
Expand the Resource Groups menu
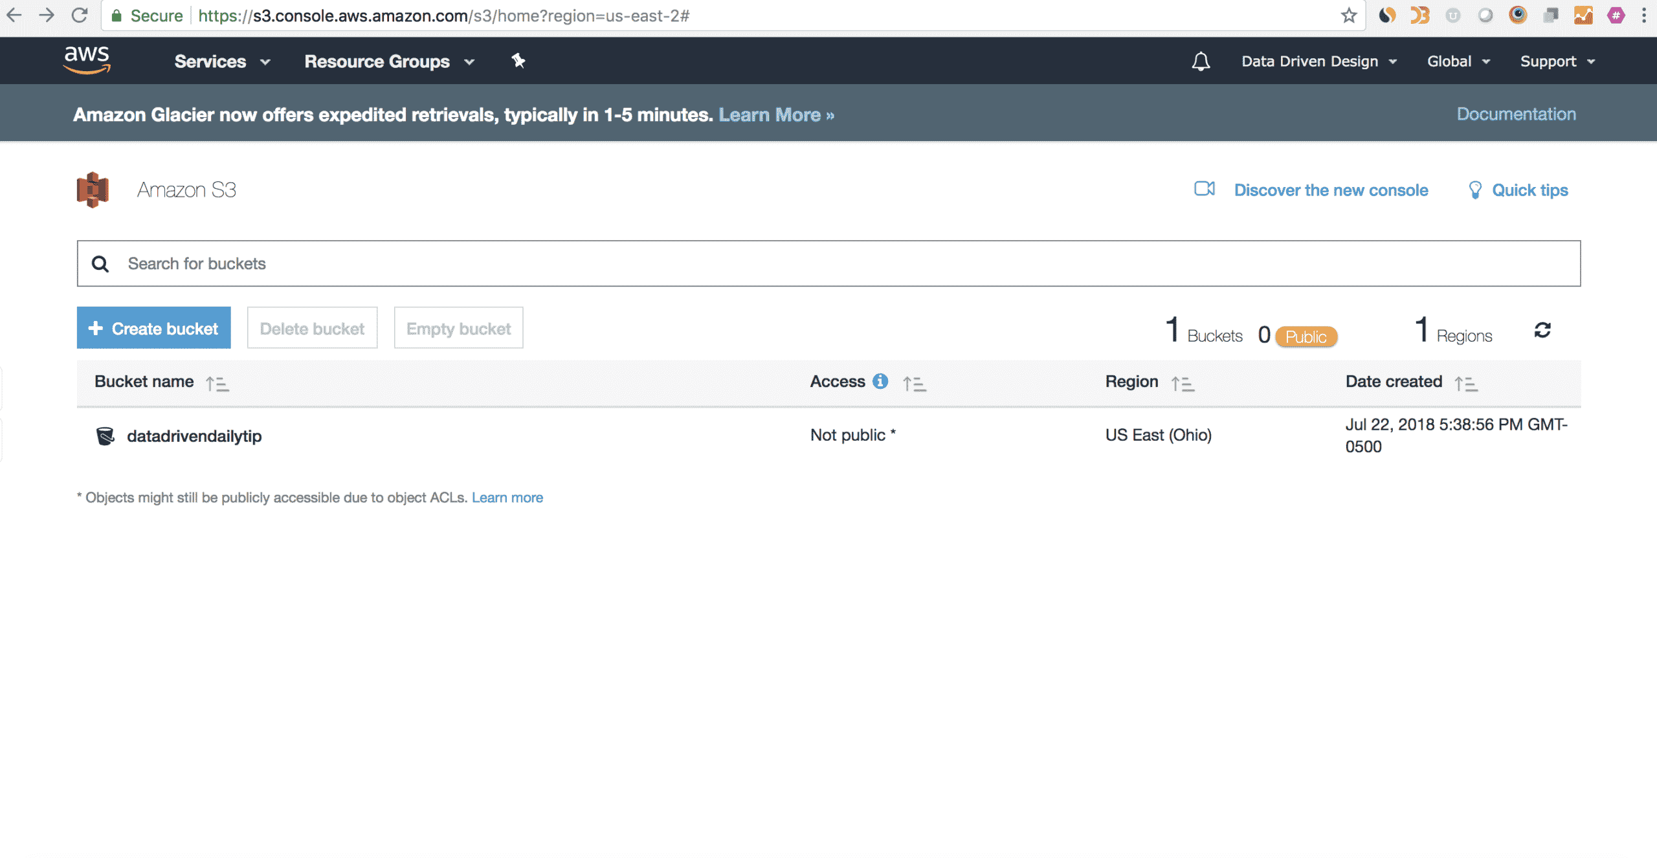click(390, 61)
